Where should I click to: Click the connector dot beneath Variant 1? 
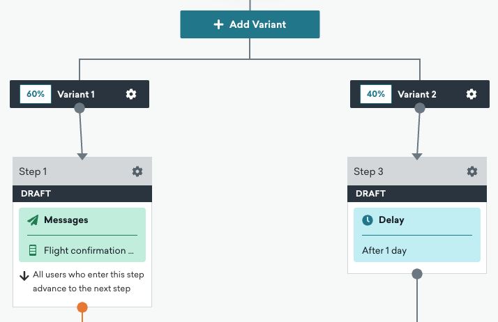click(x=80, y=108)
